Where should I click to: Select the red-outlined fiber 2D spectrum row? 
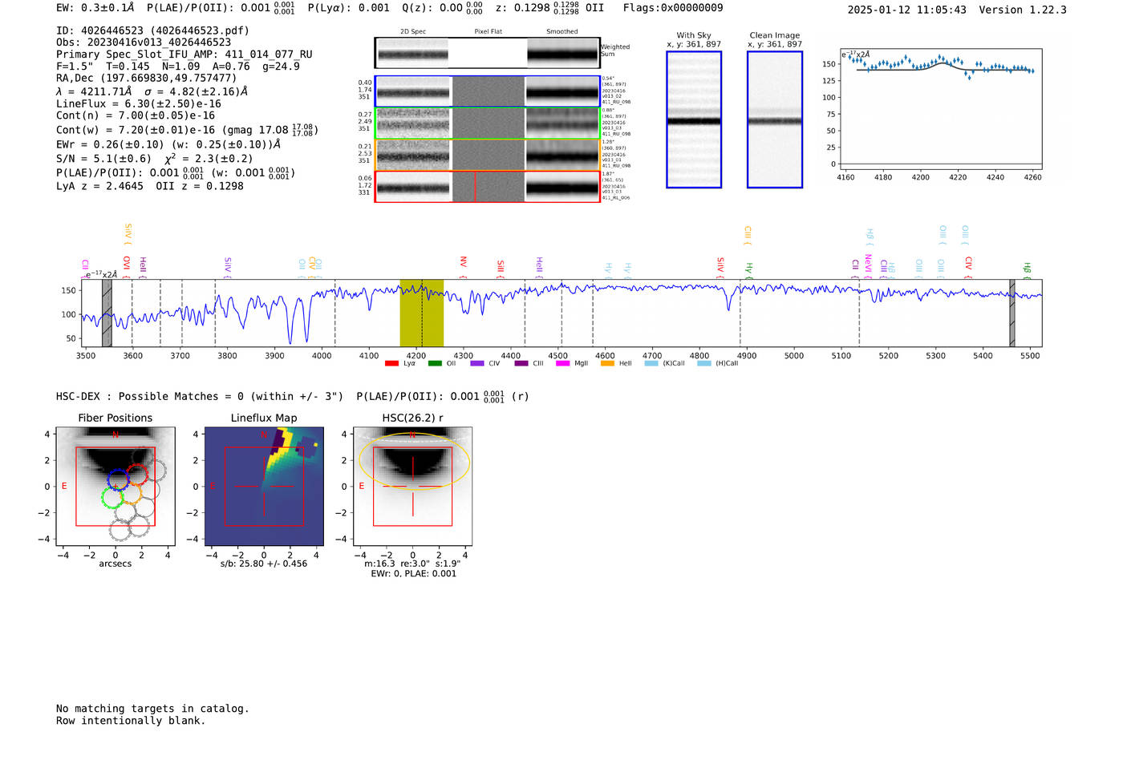pyautogui.click(x=488, y=187)
